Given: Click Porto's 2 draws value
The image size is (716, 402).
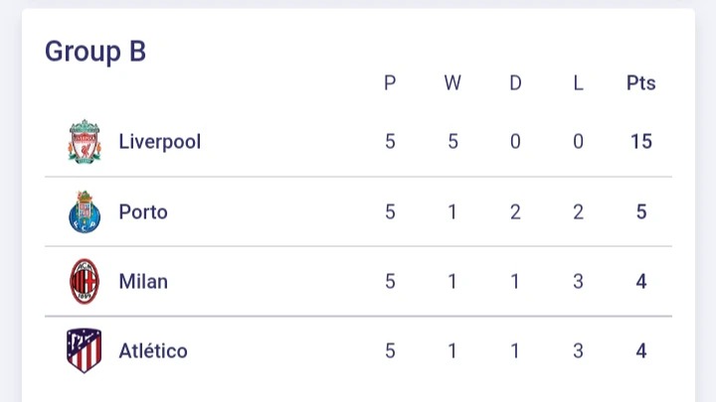Looking at the screenshot, I should tap(515, 212).
